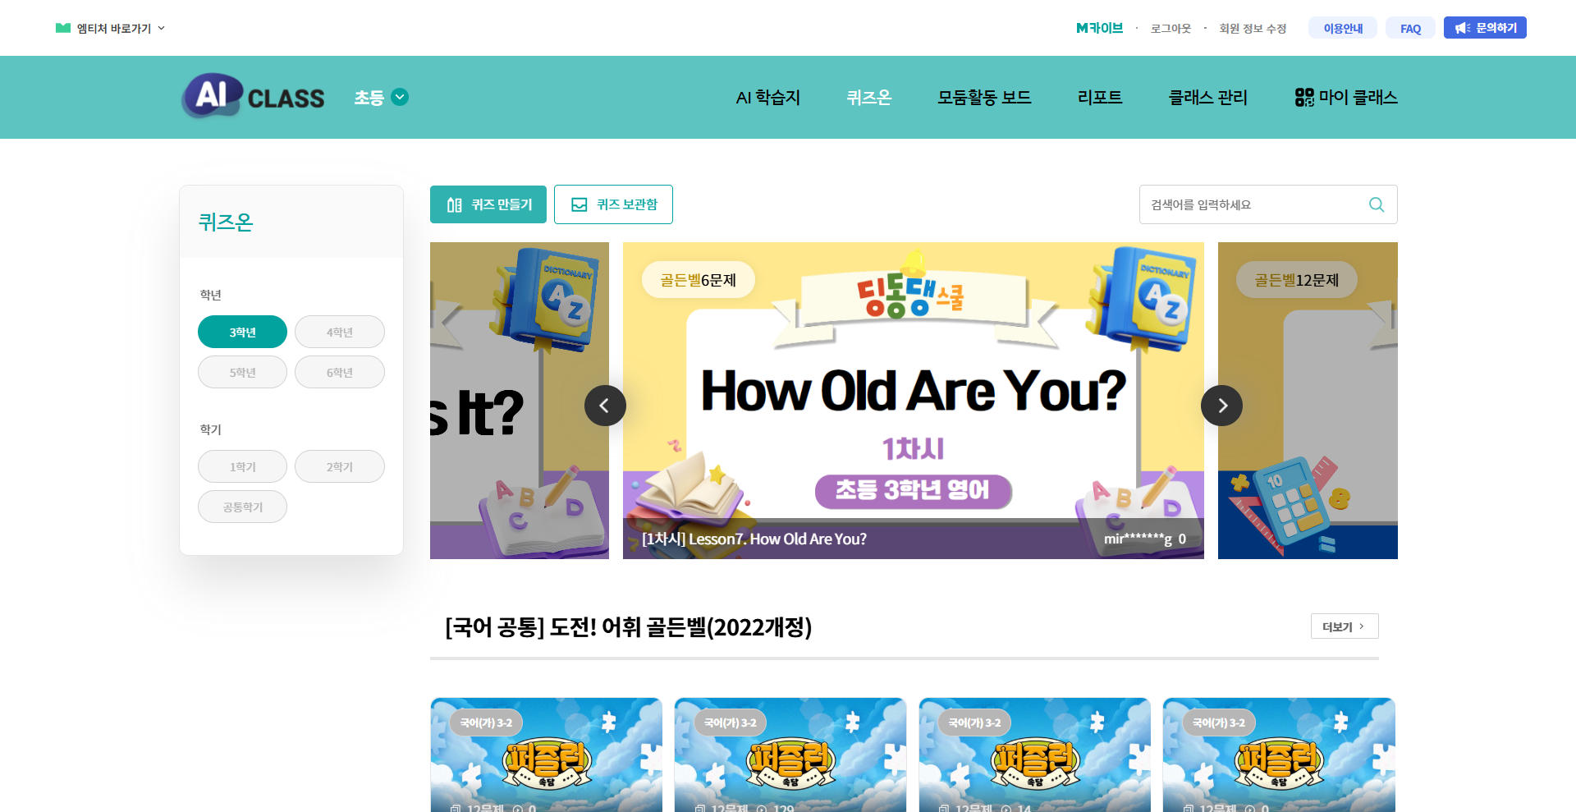The image size is (1576, 812).
Task: Advance to the next carousel slide
Action: 1221,406
